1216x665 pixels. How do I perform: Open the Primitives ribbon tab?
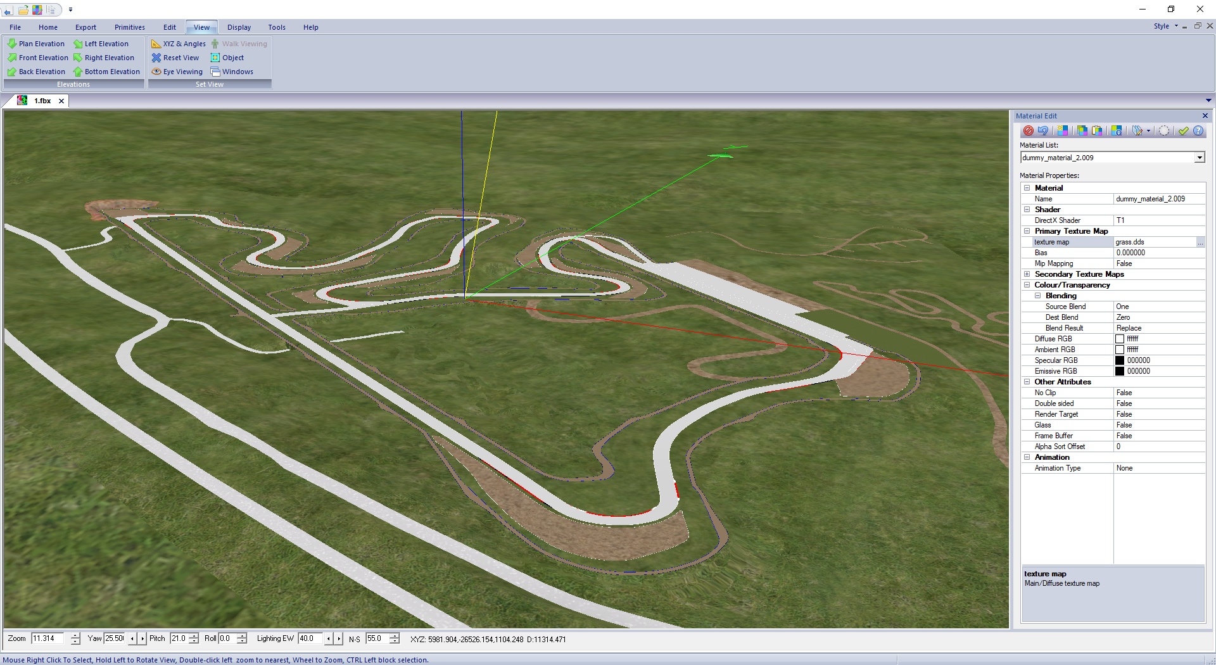click(x=130, y=27)
